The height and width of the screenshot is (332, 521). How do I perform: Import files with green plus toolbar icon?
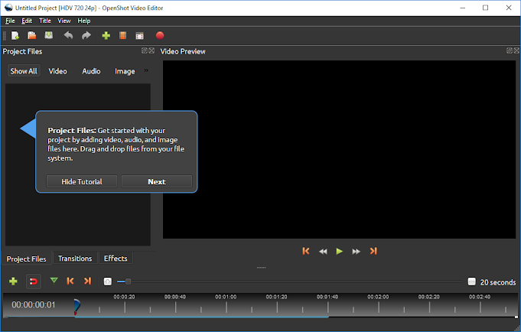coord(106,35)
